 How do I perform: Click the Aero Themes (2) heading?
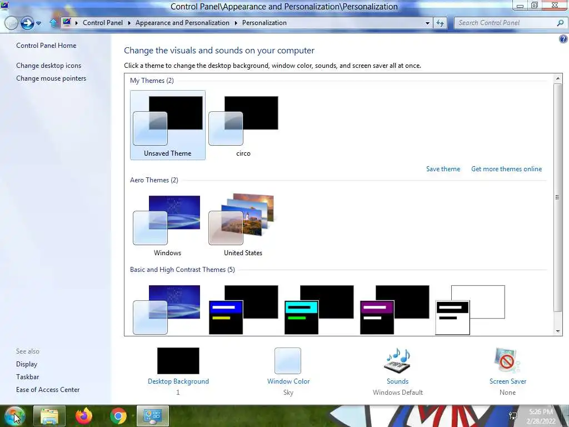pos(154,180)
